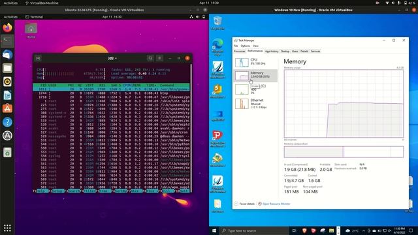Click the Memory usage graph
Image resolution: width=418 pixels, height=235 pixels.
(x=344, y=104)
